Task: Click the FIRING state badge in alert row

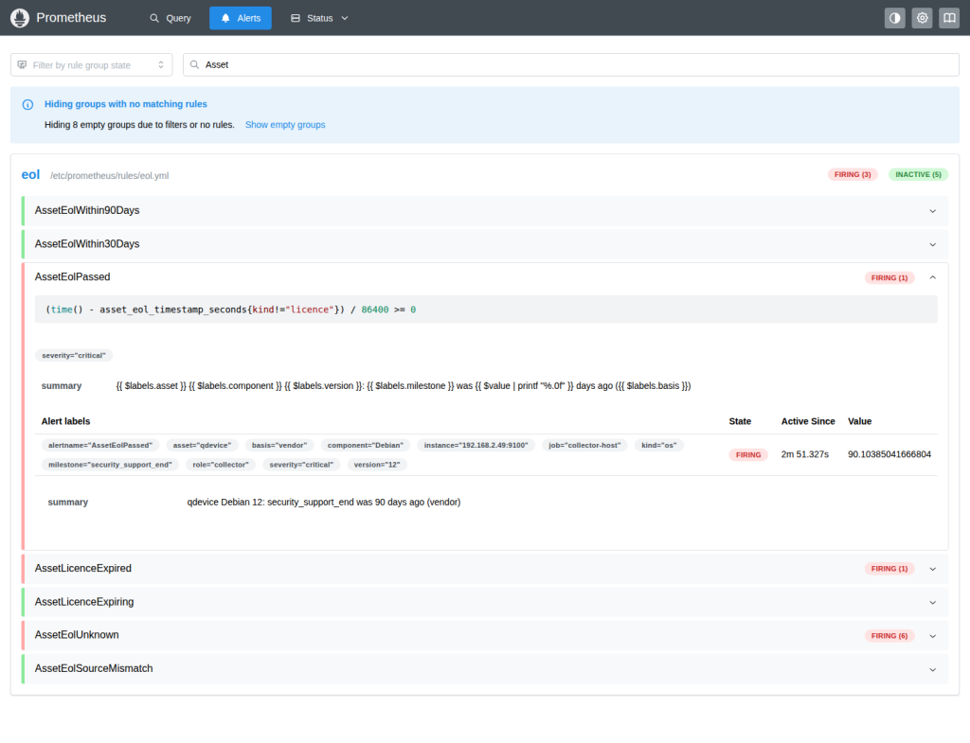Action: pos(748,455)
